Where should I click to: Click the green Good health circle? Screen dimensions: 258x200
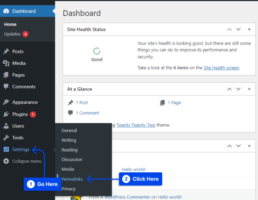[x=97, y=51]
